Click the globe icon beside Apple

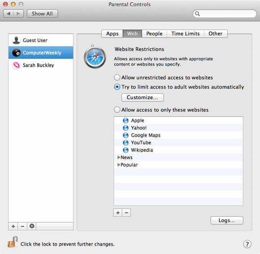(x=126, y=121)
